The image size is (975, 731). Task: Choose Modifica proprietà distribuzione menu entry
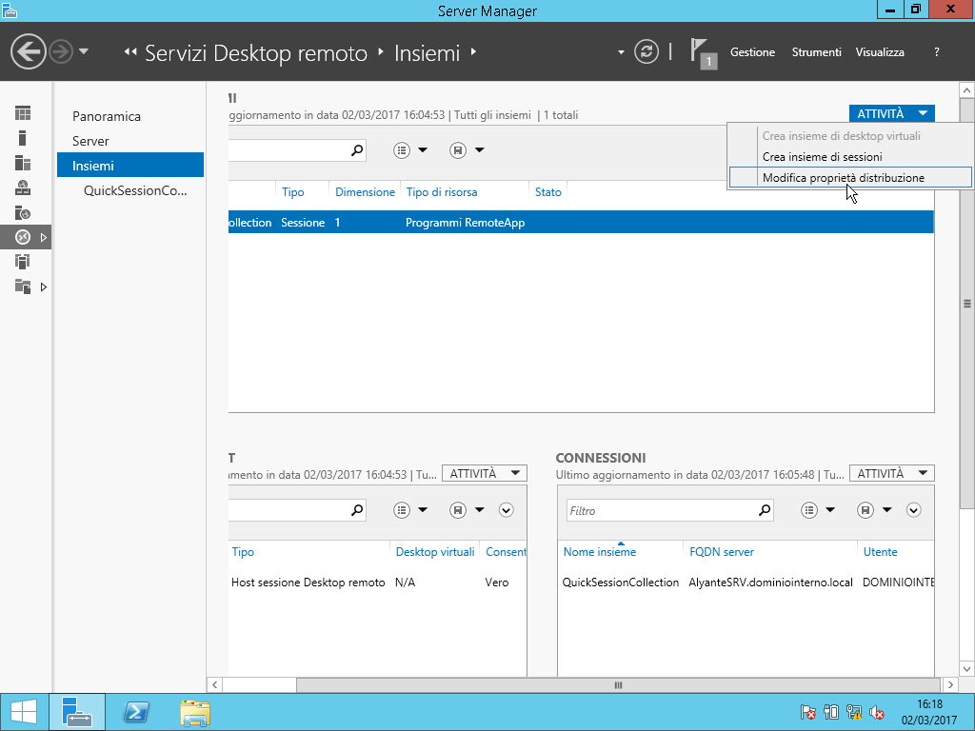(x=843, y=177)
